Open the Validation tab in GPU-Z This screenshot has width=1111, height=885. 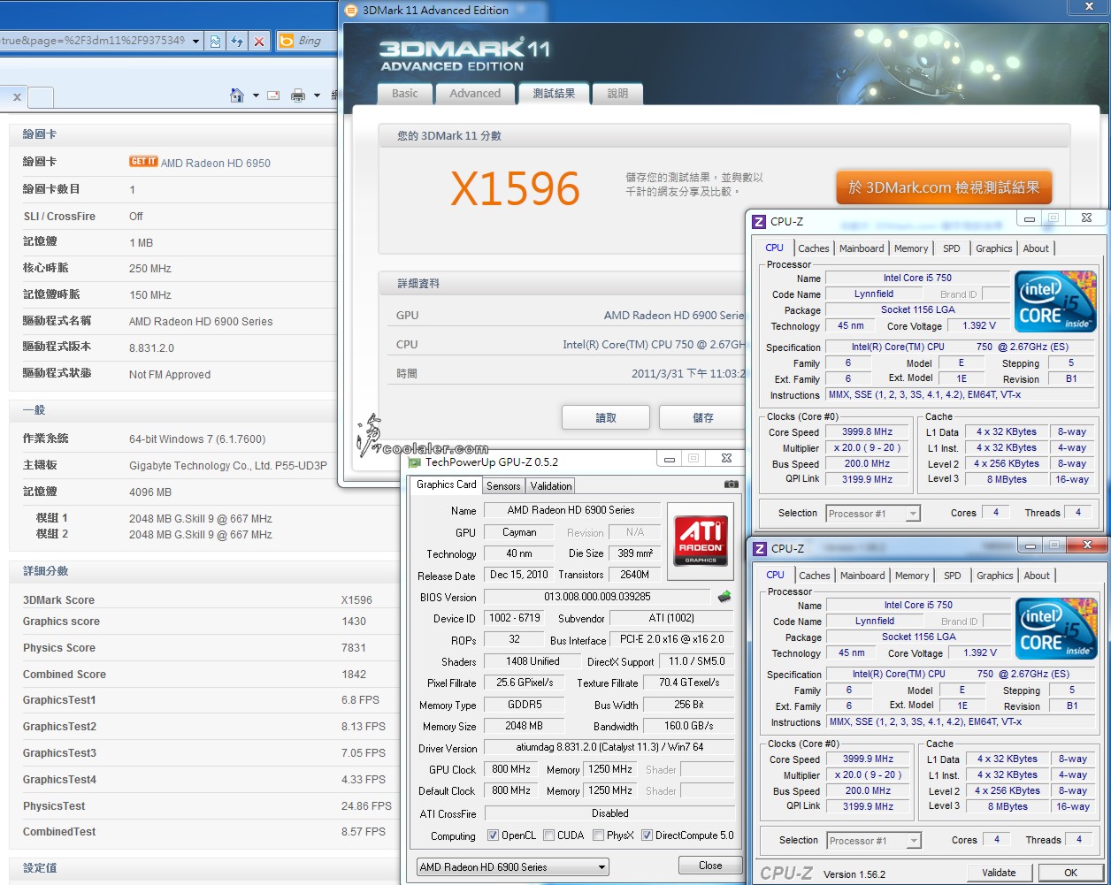point(551,485)
